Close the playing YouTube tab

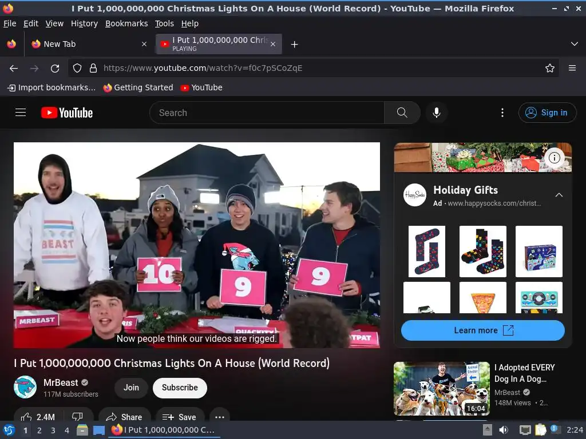pyautogui.click(x=273, y=44)
